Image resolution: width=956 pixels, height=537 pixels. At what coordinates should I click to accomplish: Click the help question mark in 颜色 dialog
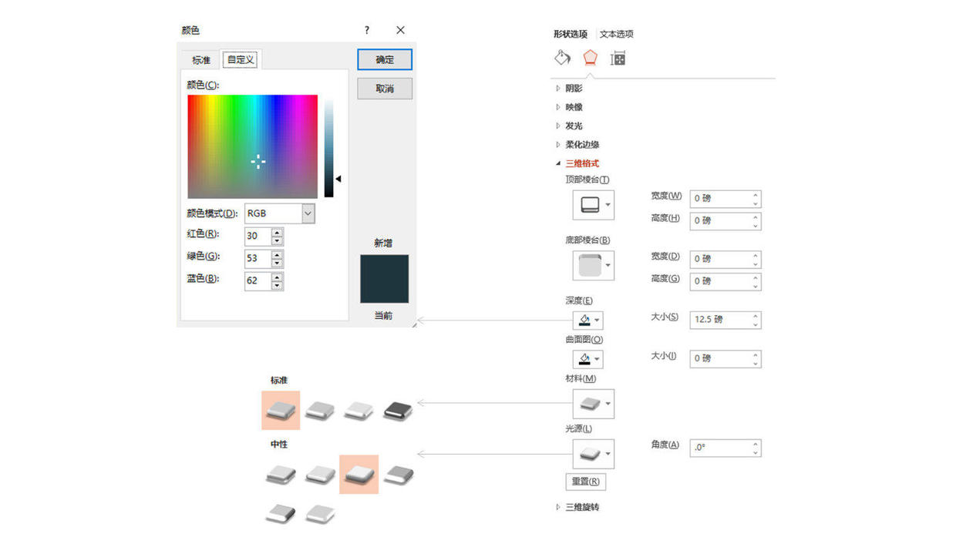coord(367,30)
